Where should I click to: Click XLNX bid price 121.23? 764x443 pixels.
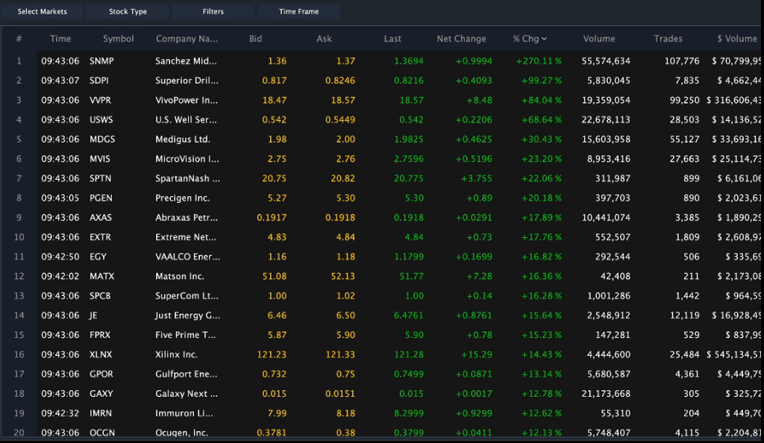pyautogui.click(x=272, y=354)
